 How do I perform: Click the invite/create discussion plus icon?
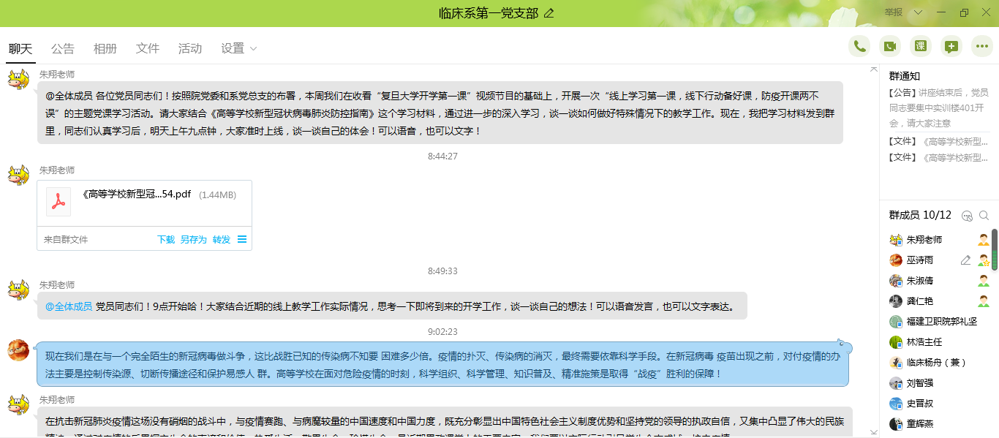[951, 46]
